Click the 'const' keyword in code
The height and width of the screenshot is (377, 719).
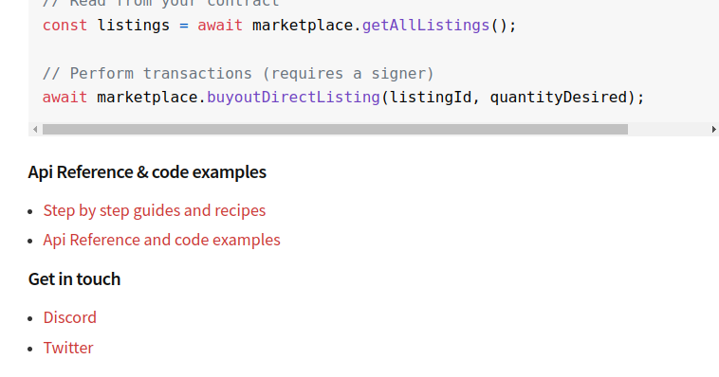click(x=65, y=26)
